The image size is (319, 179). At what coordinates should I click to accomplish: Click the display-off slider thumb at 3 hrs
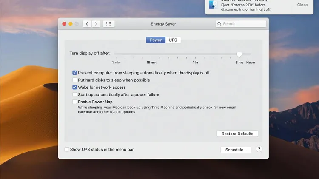click(x=239, y=54)
